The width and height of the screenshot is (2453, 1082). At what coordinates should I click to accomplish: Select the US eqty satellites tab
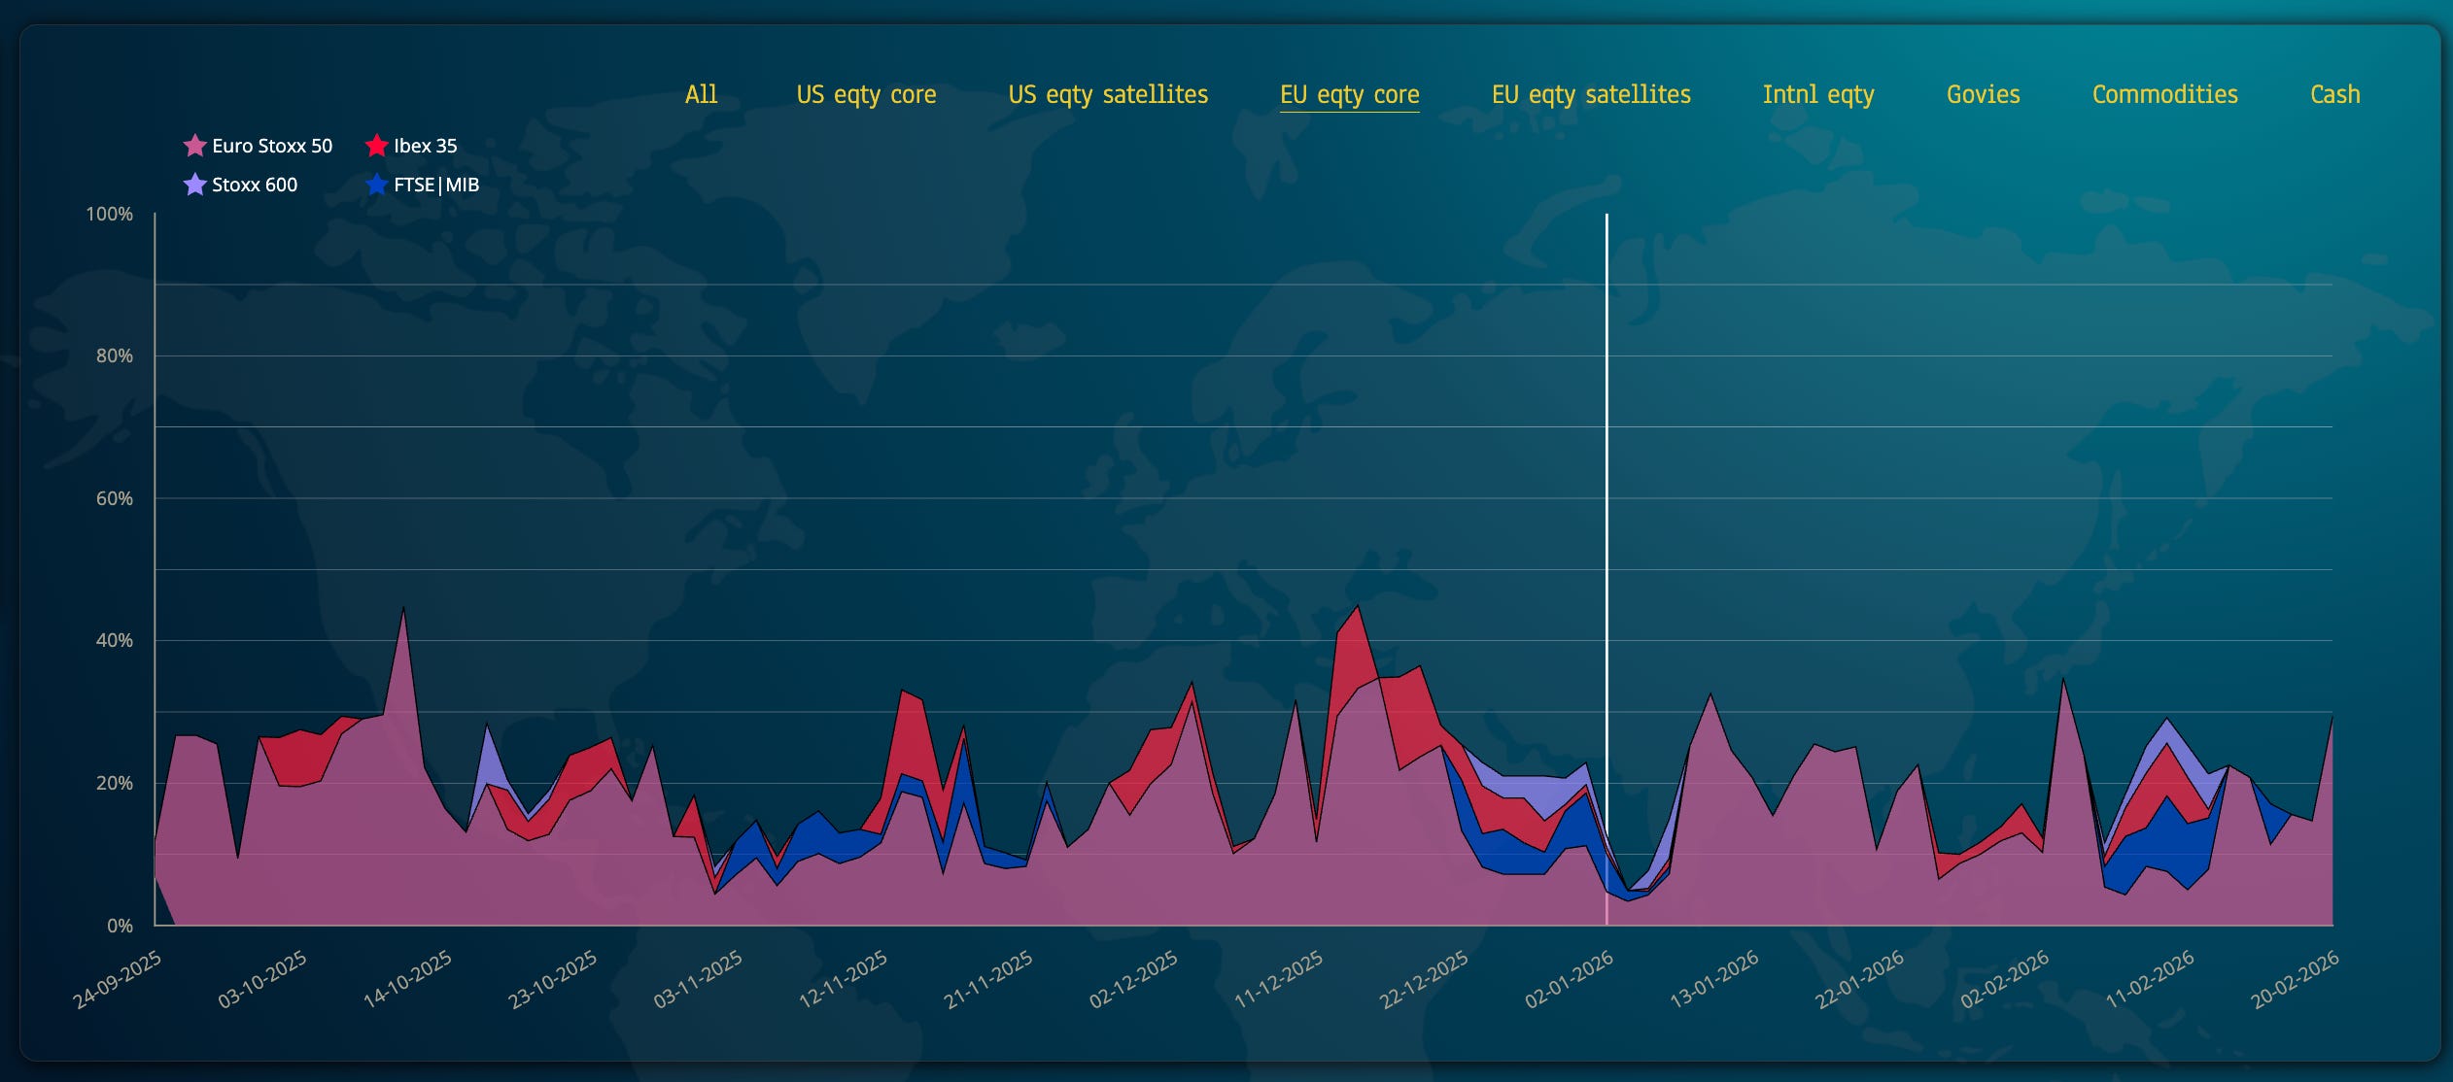1108,94
